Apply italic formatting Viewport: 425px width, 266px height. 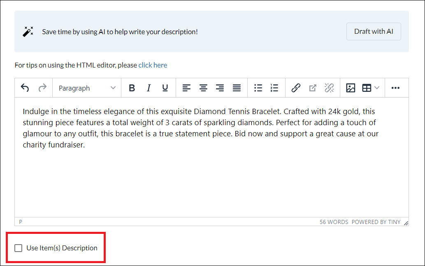[149, 88]
